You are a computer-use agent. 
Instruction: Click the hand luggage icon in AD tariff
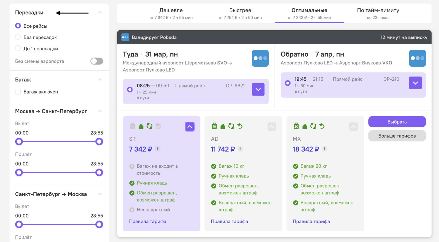pyautogui.click(x=223, y=126)
